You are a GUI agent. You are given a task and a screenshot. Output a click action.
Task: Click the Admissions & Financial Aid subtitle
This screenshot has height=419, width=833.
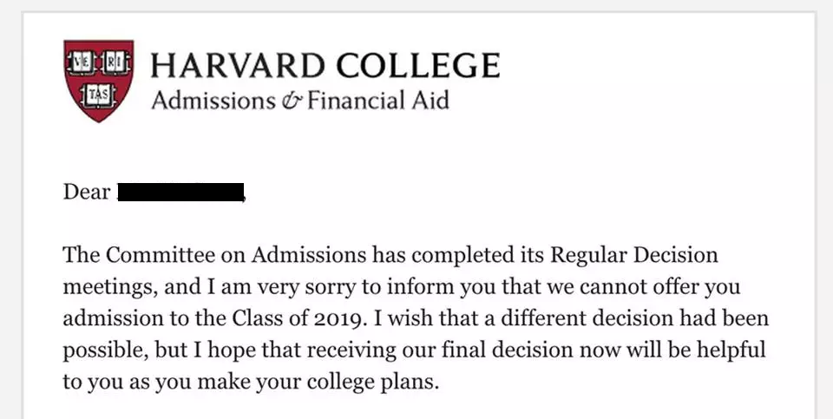point(300,100)
